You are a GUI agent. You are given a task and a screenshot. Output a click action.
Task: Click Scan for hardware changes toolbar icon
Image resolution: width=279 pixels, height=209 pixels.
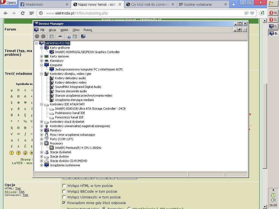coord(83,36)
